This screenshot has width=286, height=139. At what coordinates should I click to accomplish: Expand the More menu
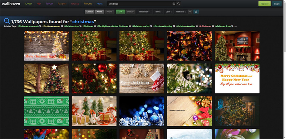coord(100,4)
